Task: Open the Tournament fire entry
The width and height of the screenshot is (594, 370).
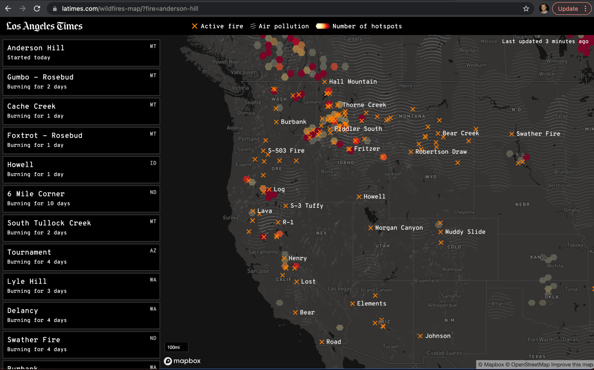Action: click(x=81, y=257)
